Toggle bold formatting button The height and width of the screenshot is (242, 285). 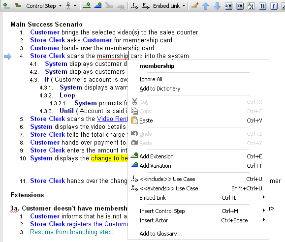tap(262, 6)
